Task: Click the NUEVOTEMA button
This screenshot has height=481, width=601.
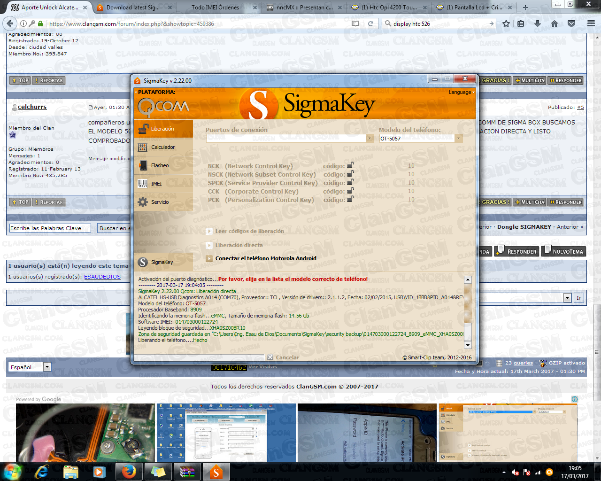Action: pyautogui.click(x=563, y=251)
